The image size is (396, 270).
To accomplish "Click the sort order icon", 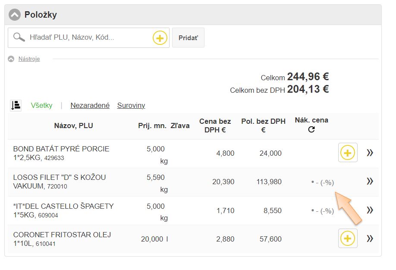I will click(16, 105).
